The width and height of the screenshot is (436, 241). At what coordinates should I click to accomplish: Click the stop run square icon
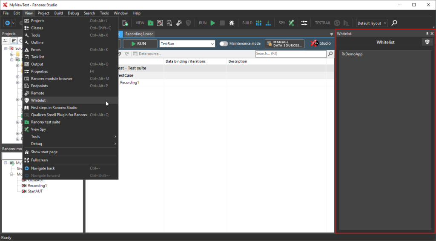(x=222, y=23)
